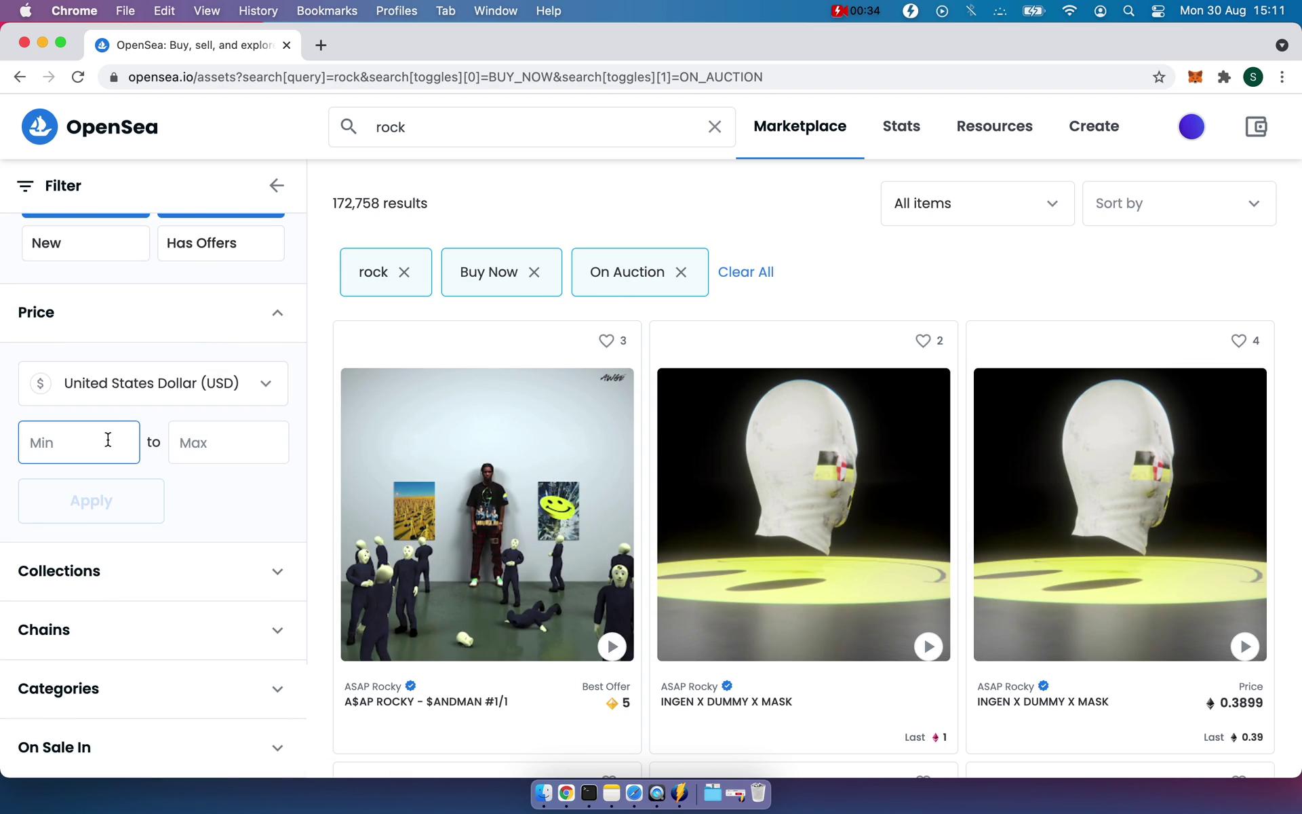The width and height of the screenshot is (1302, 814).
Task: Open the Sort By dropdown menu
Action: (1177, 203)
